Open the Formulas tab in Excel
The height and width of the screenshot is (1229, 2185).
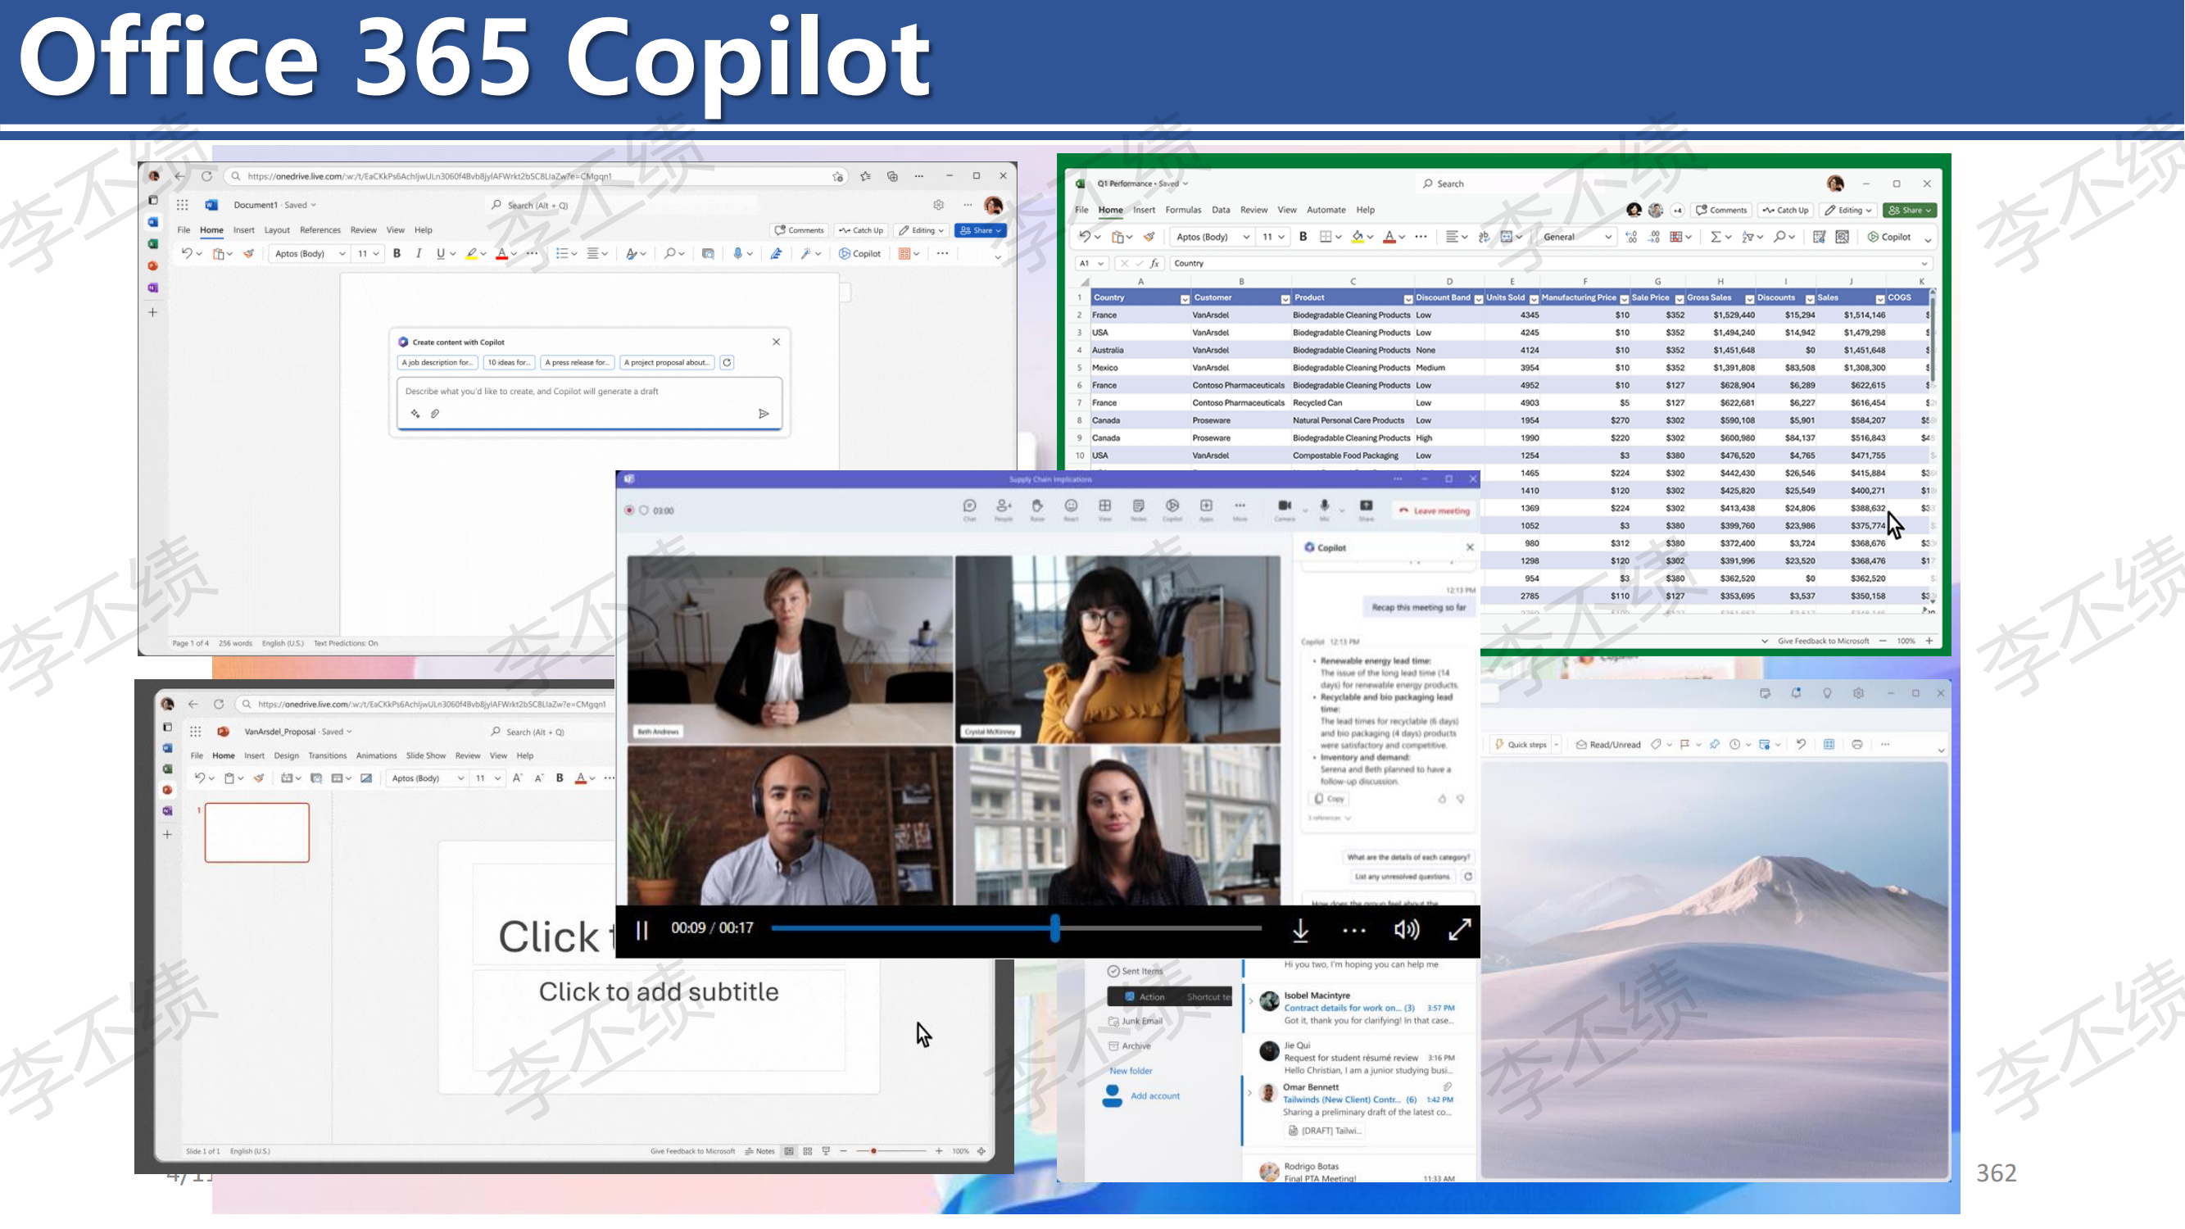pyautogui.click(x=1182, y=210)
